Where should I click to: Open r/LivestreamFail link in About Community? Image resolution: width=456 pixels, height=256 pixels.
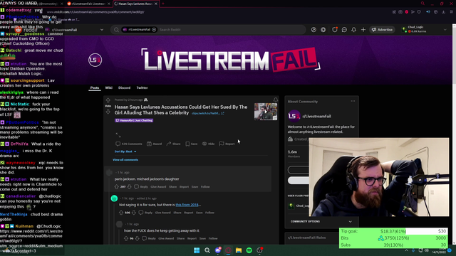[316, 116]
